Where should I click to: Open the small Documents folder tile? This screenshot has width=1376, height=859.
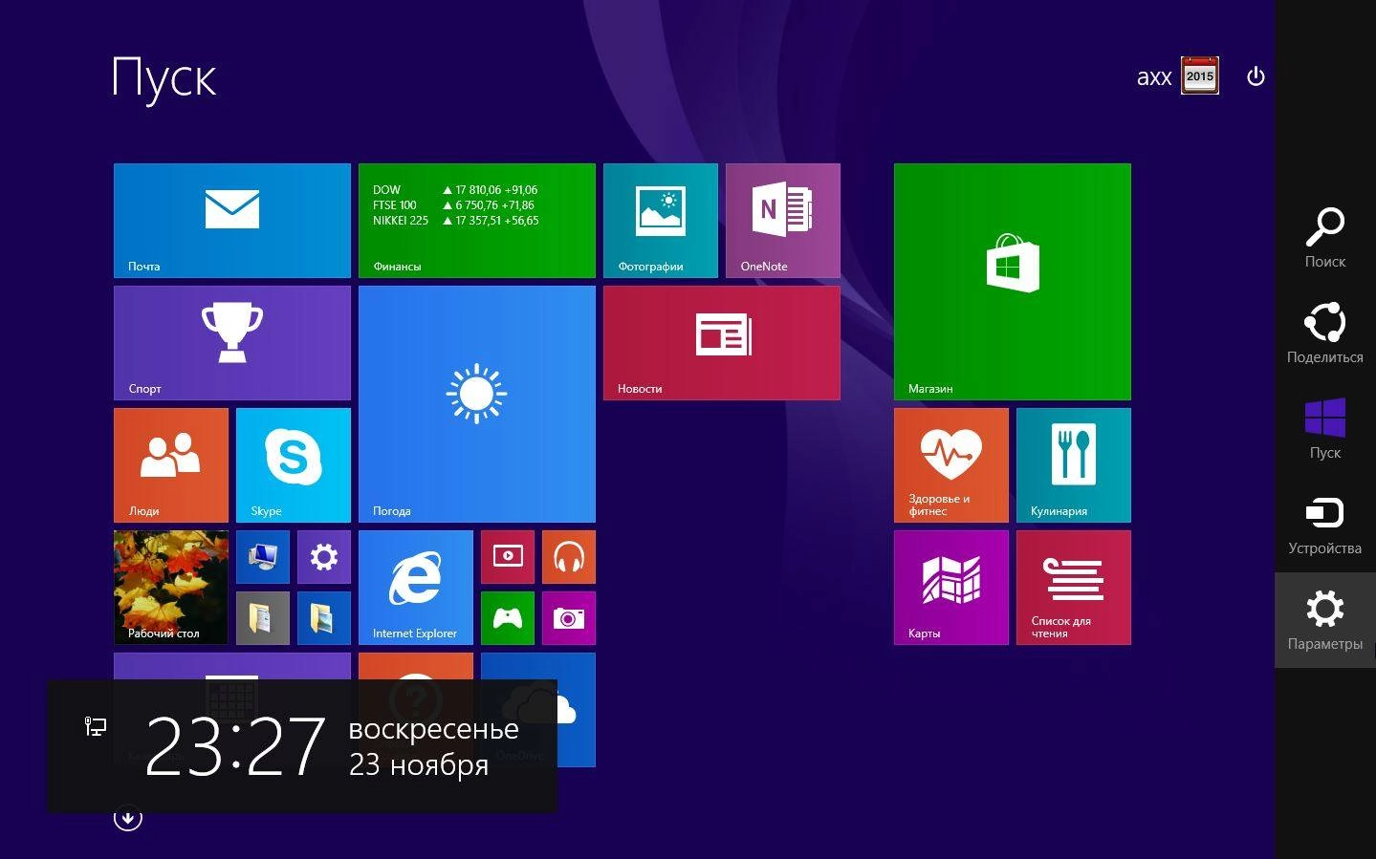click(263, 618)
